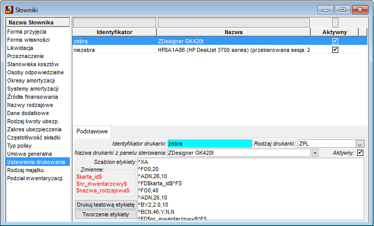
Task: Click the $nr_inwentarzowy$ variable
Action: [101, 184]
